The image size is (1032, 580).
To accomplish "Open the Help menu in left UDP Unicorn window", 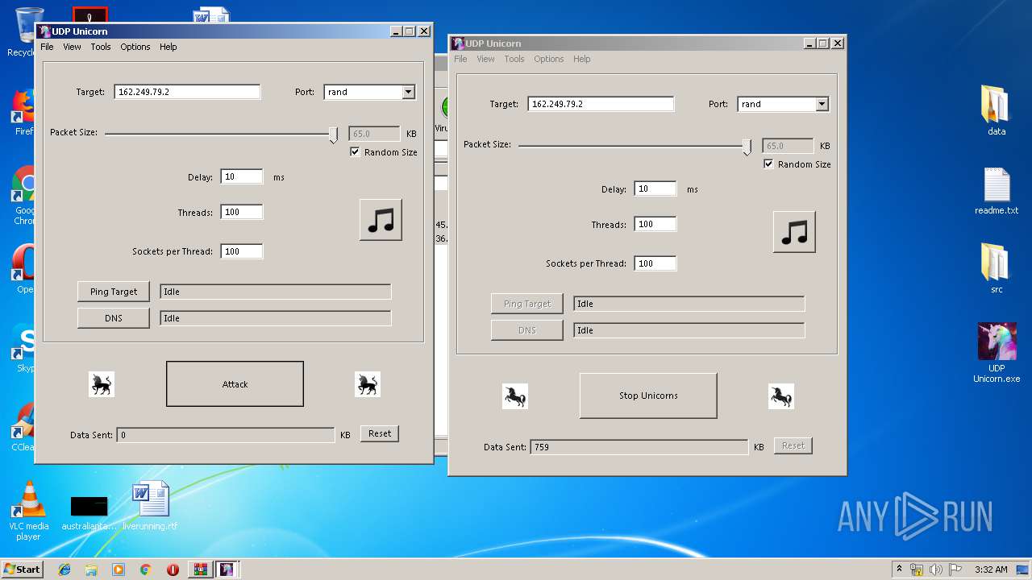I will [x=168, y=47].
